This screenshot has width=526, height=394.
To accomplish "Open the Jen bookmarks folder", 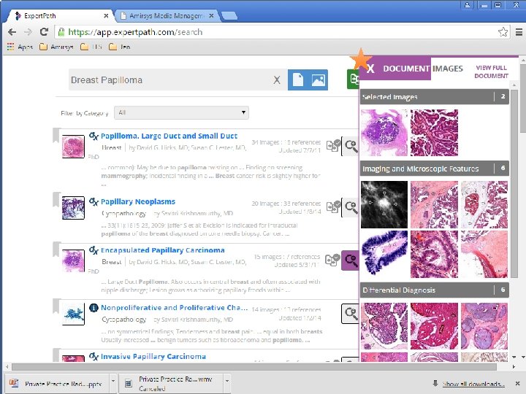I will [119, 47].
